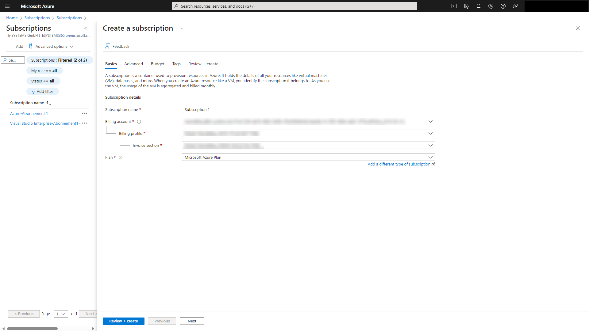Toggle Status filter to change value
Viewport: 589px width, 331px height.
(x=42, y=80)
